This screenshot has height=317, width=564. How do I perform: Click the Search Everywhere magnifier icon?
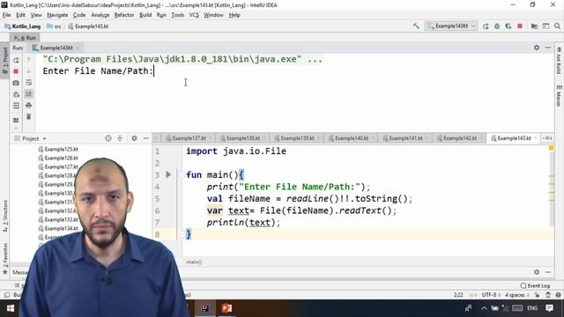coord(557,26)
